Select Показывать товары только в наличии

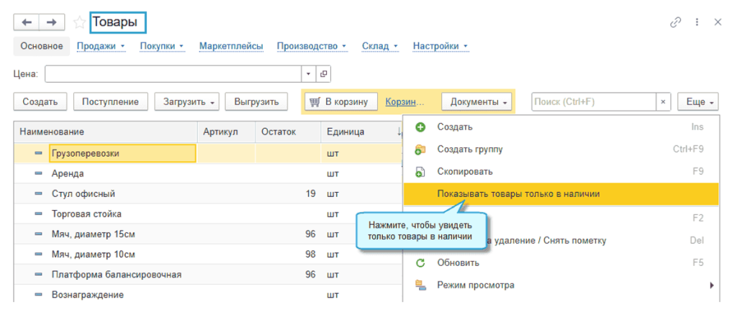(561, 194)
